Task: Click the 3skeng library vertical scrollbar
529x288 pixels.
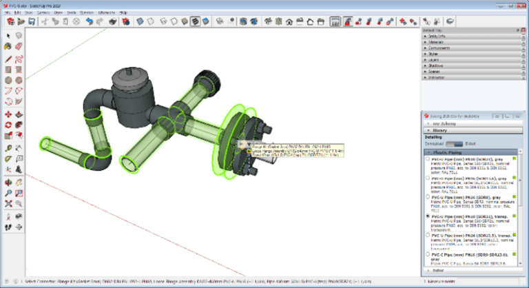Action: tap(520, 207)
